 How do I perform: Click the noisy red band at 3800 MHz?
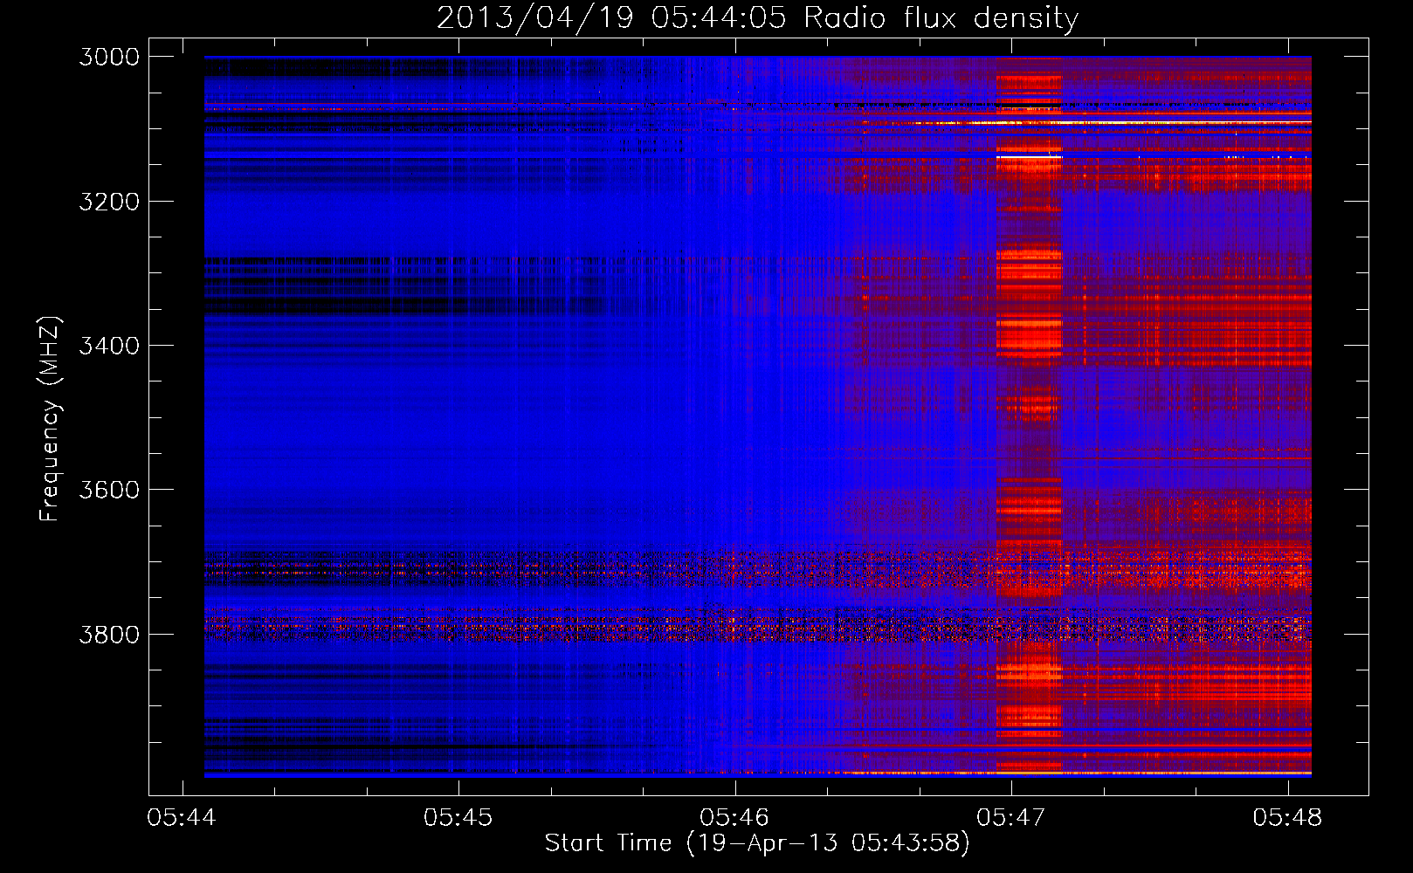tap(757, 629)
